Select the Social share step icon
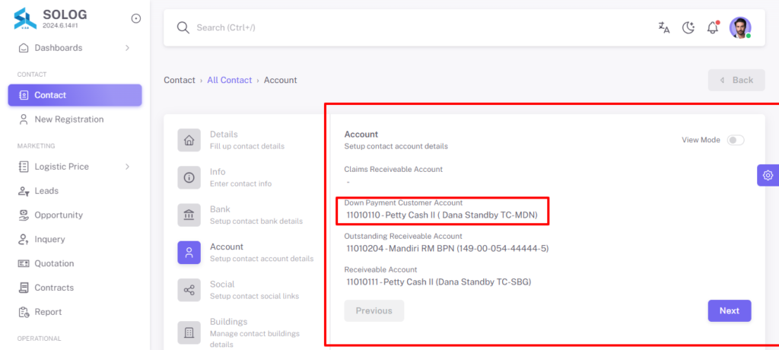This screenshot has width=779, height=350. tap(189, 290)
